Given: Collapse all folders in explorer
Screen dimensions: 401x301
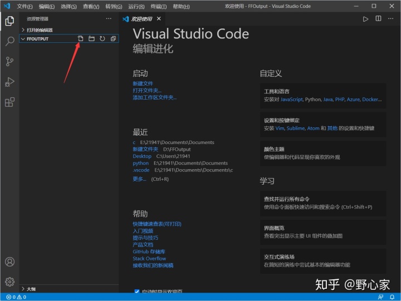Looking at the screenshot, I should (x=113, y=38).
